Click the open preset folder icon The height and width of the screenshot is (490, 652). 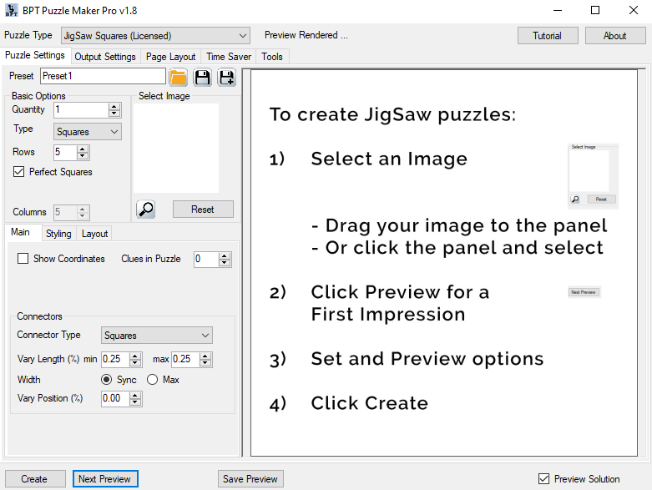click(178, 78)
